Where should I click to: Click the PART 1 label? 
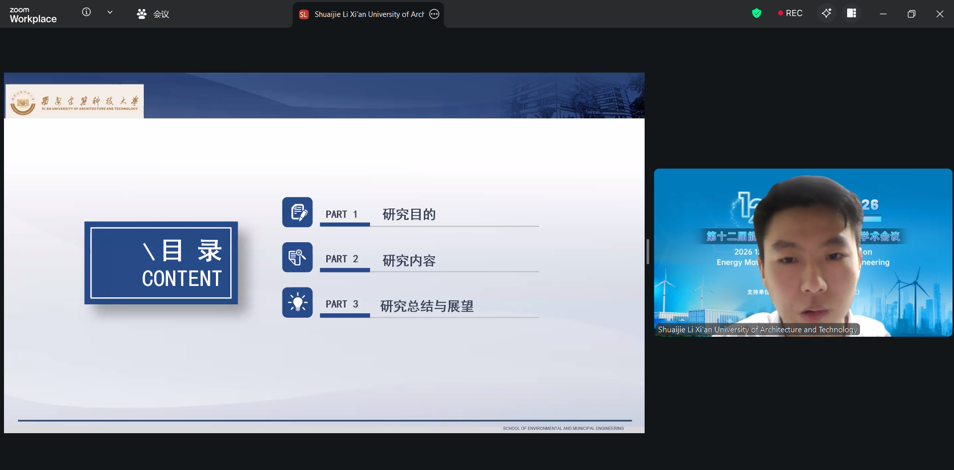(x=342, y=214)
